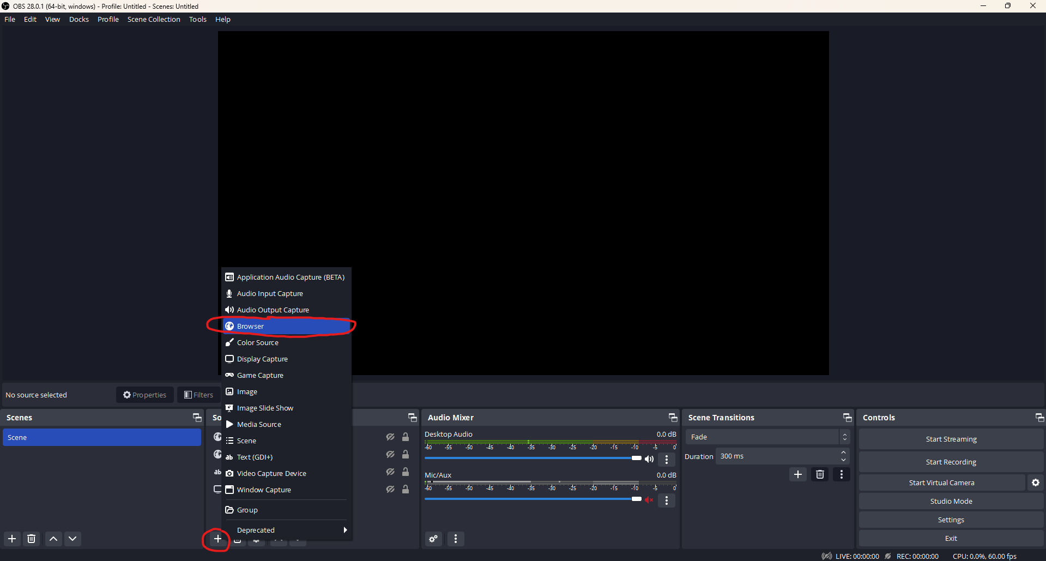
Task: Click the LIVE streaming status icon
Action: (827, 556)
